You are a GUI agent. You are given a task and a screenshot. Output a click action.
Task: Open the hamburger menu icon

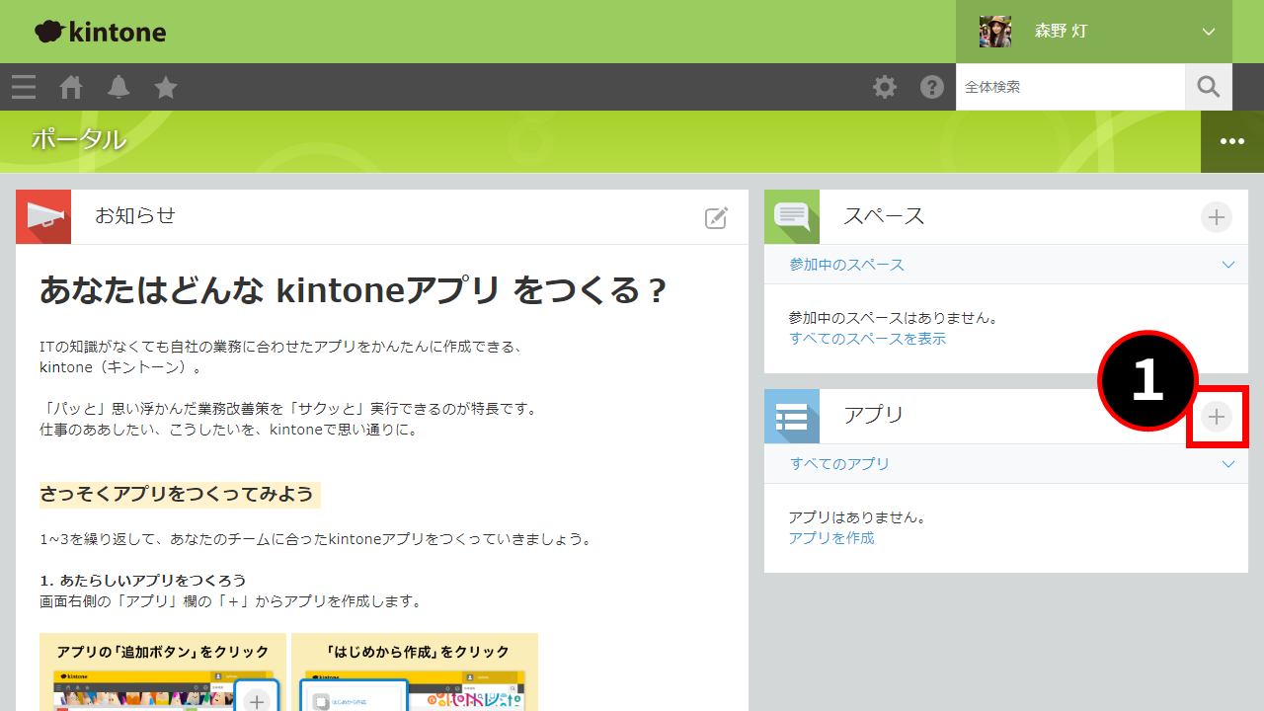point(24,87)
